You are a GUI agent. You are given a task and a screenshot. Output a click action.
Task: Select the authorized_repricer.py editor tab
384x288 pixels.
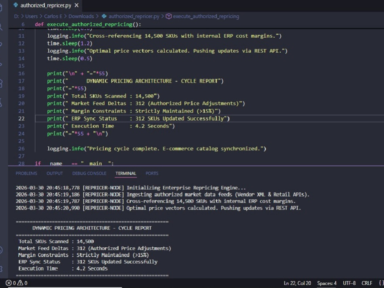pos(46,5)
